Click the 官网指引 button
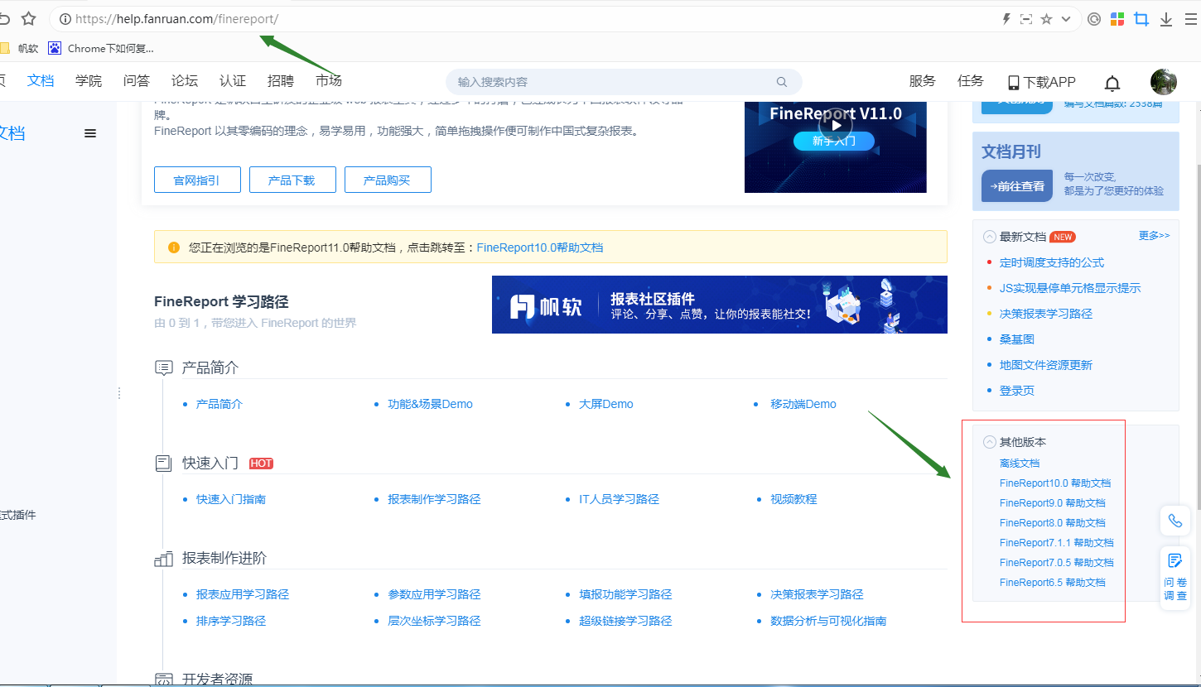The height and width of the screenshot is (687, 1201). coord(197,180)
